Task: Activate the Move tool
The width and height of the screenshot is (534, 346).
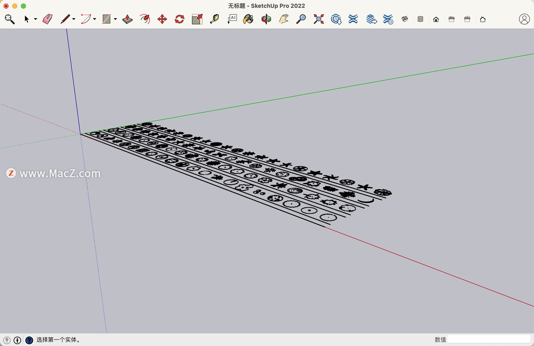Action: 162,19
